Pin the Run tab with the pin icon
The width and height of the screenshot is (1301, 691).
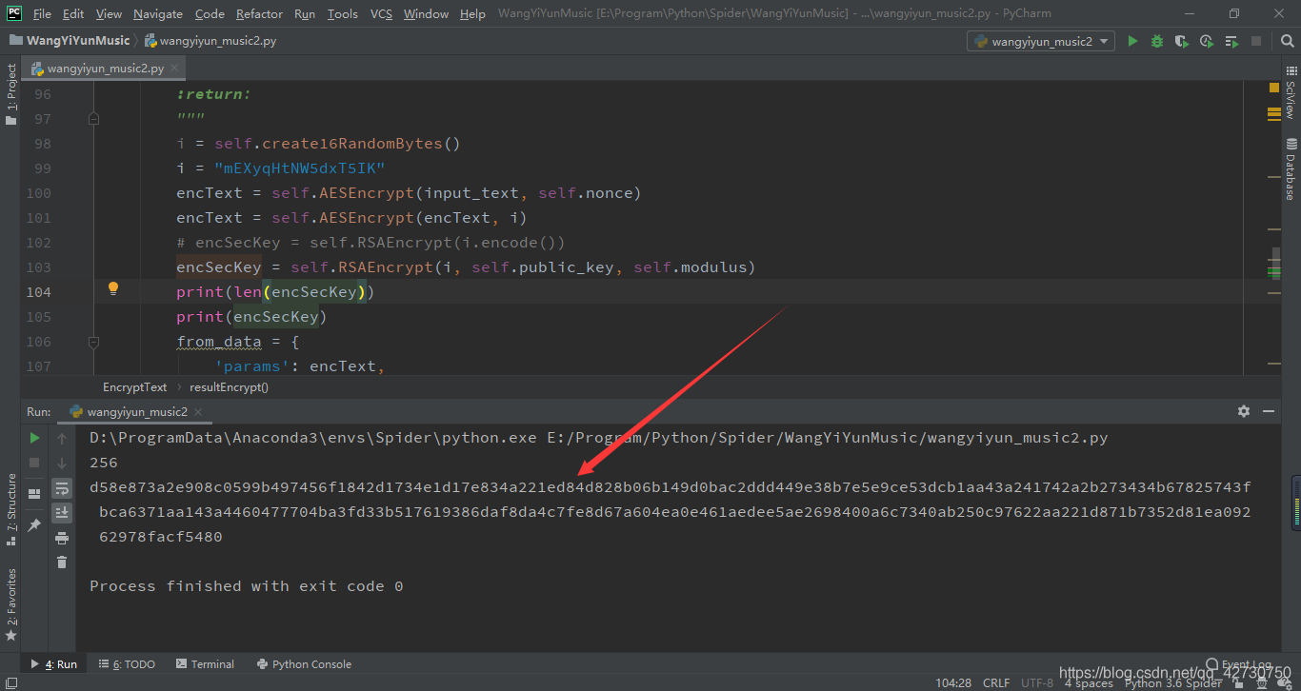coord(34,524)
